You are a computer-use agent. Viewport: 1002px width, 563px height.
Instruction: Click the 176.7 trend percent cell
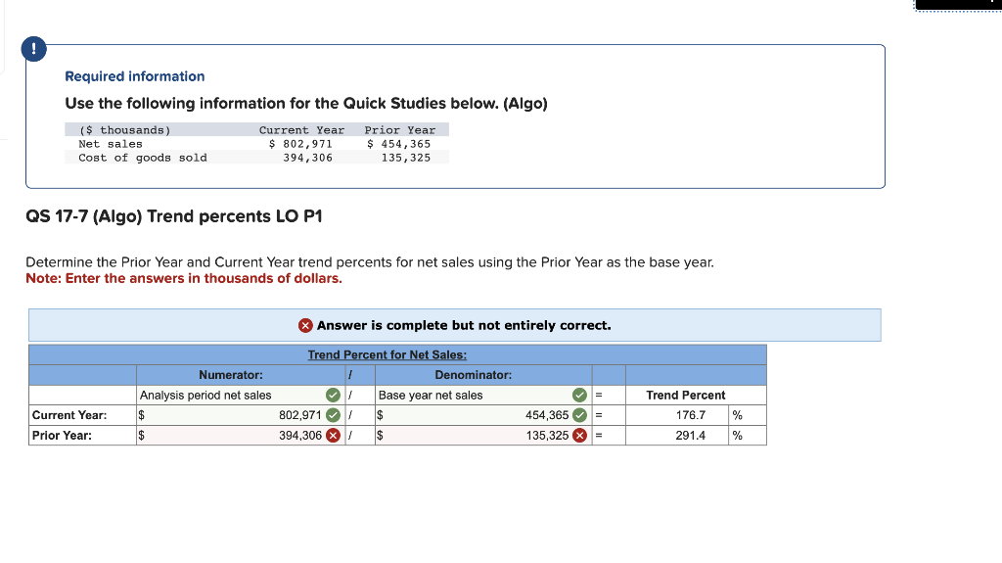click(677, 415)
